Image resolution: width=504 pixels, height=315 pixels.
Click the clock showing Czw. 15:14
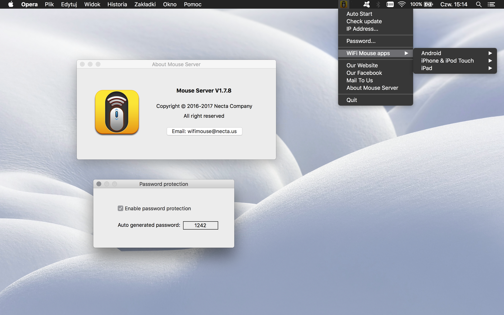pyautogui.click(x=454, y=4)
